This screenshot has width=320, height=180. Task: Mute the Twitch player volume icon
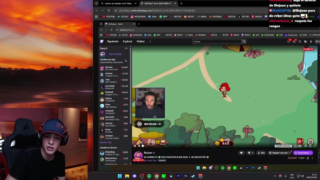click(139, 146)
